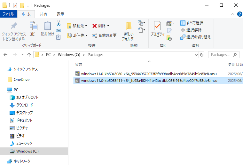Click the Properties (プロパティ) checkmark icon
The image size is (243, 165).
tap(157, 26)
